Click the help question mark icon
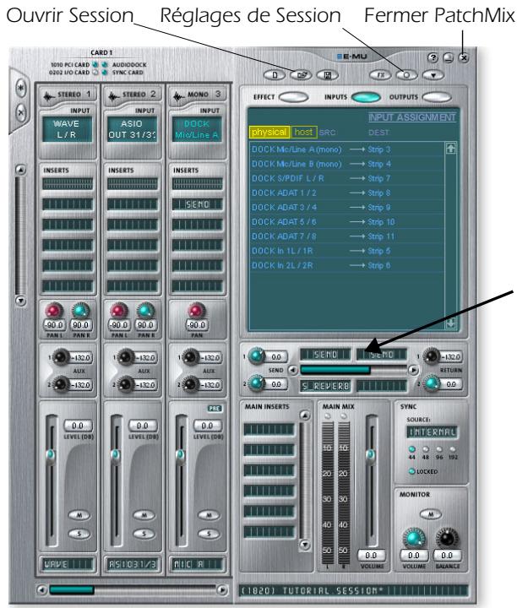This screenshot has height=608, width=517. pos(433,57)
